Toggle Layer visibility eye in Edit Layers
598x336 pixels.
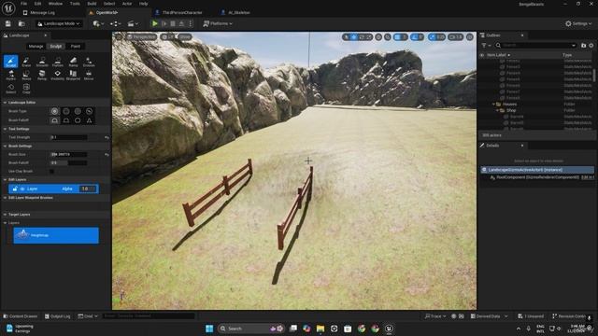(x=22, y=189)
